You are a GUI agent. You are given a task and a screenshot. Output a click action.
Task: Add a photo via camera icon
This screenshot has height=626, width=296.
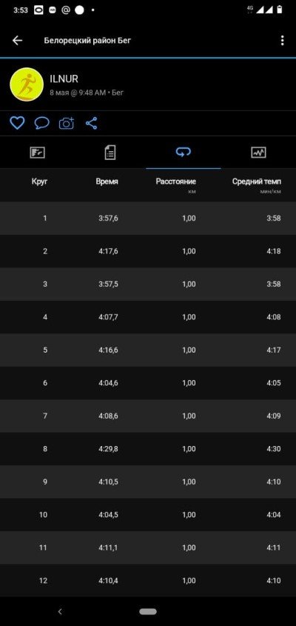coord(67,123)
